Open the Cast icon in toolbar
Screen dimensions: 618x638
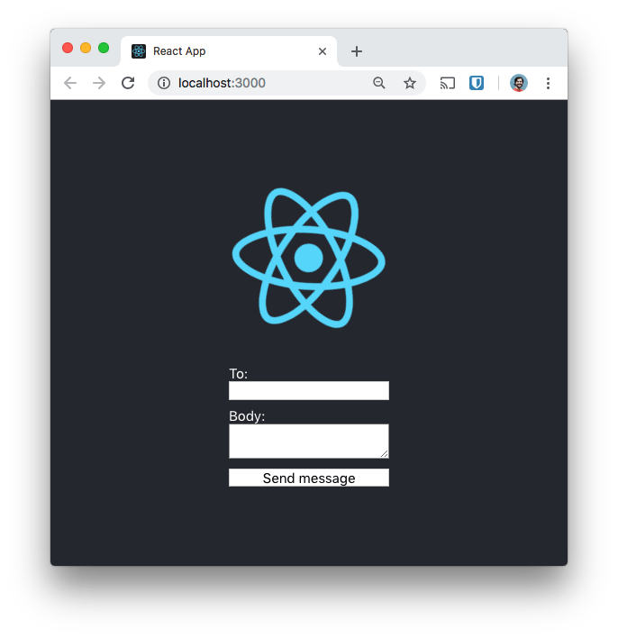click(x=447, y=83)
